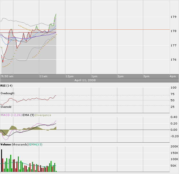Select the 2pm time axis label

(120, 76)
